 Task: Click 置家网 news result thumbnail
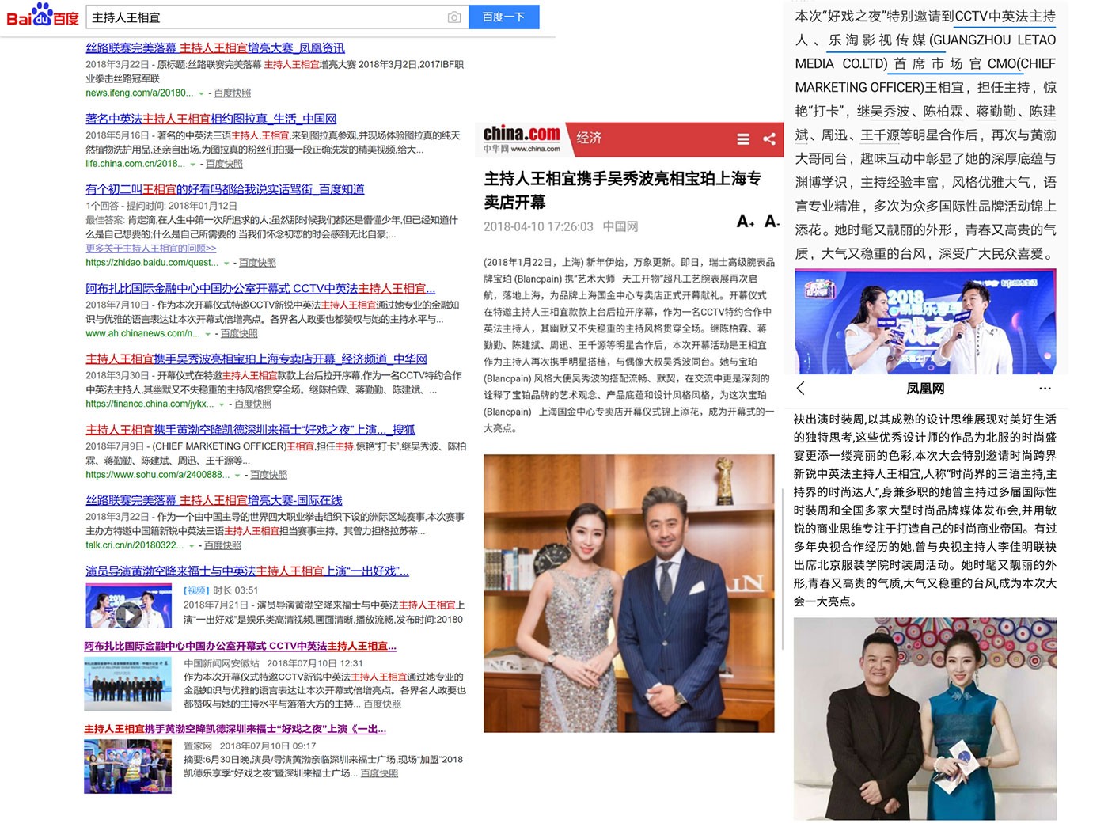(x=127, y=766)
